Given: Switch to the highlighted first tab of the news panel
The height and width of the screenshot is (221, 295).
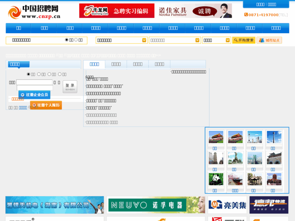Looking at the screenshot, I should click(x=94, y=64).
